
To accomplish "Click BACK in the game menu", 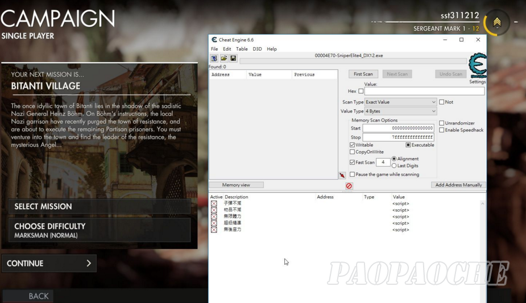I will pos(28,296).
